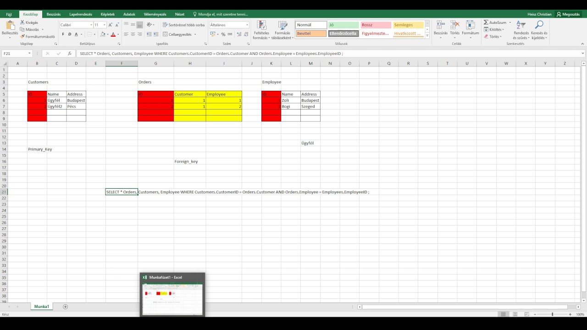The width and height of the screenshot is (587, 330).
Task: Toggle bottom vertical alignment
Action: coord(139,25)
